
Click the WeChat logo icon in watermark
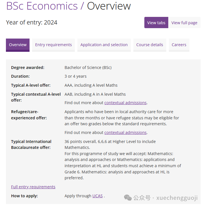pyautogui.click(x=128, y=198)
